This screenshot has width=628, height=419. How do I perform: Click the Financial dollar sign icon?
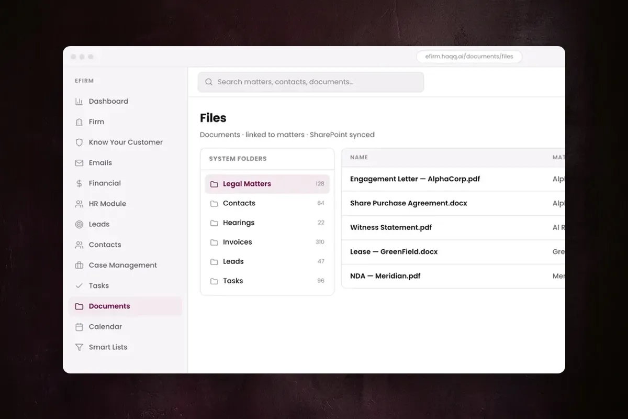tap(79, 183)
